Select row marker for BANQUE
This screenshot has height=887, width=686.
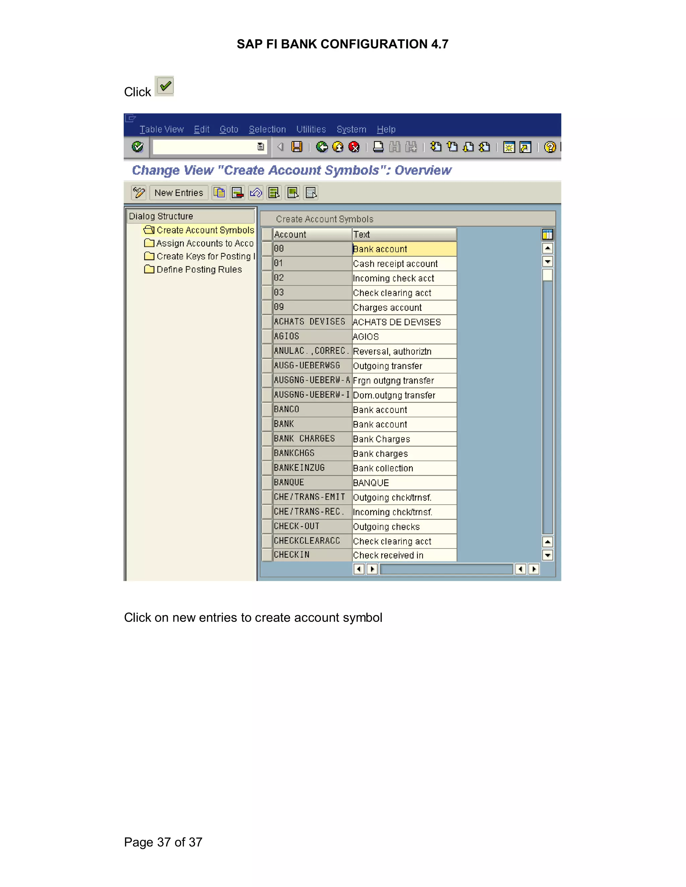267,482
